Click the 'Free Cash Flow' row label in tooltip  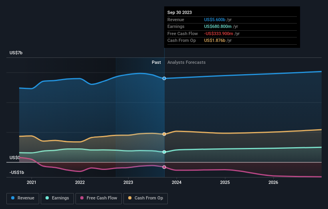tap(183, 34)
